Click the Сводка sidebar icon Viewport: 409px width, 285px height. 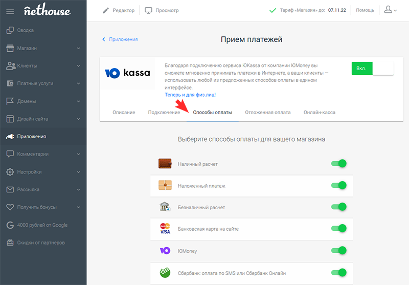[x=10, y=30]
